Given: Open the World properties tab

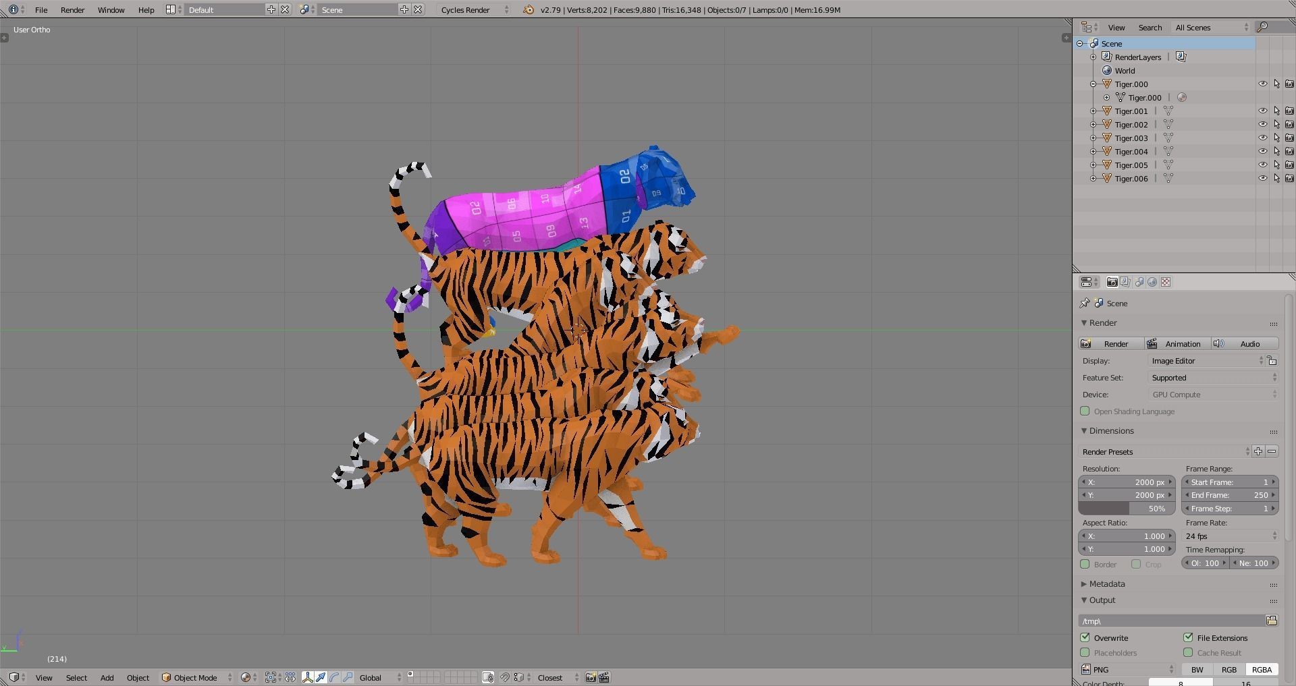Looking at the screenshot, I should (1152, 282).
